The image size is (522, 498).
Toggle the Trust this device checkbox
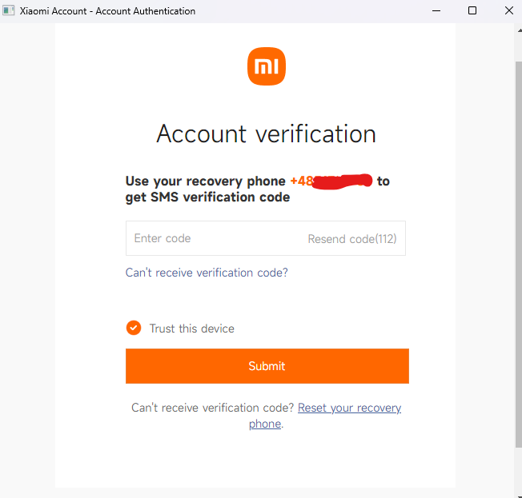pyautogui.click(x=134, y=329)
